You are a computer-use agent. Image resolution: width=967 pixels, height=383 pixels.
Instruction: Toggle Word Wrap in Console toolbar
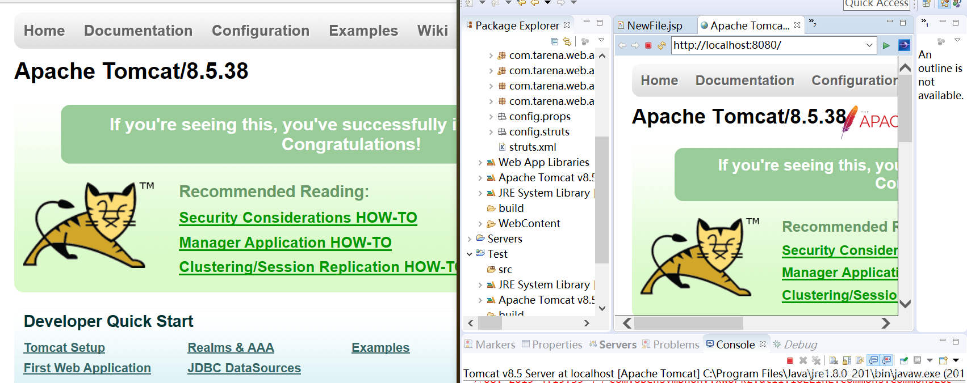860,360
